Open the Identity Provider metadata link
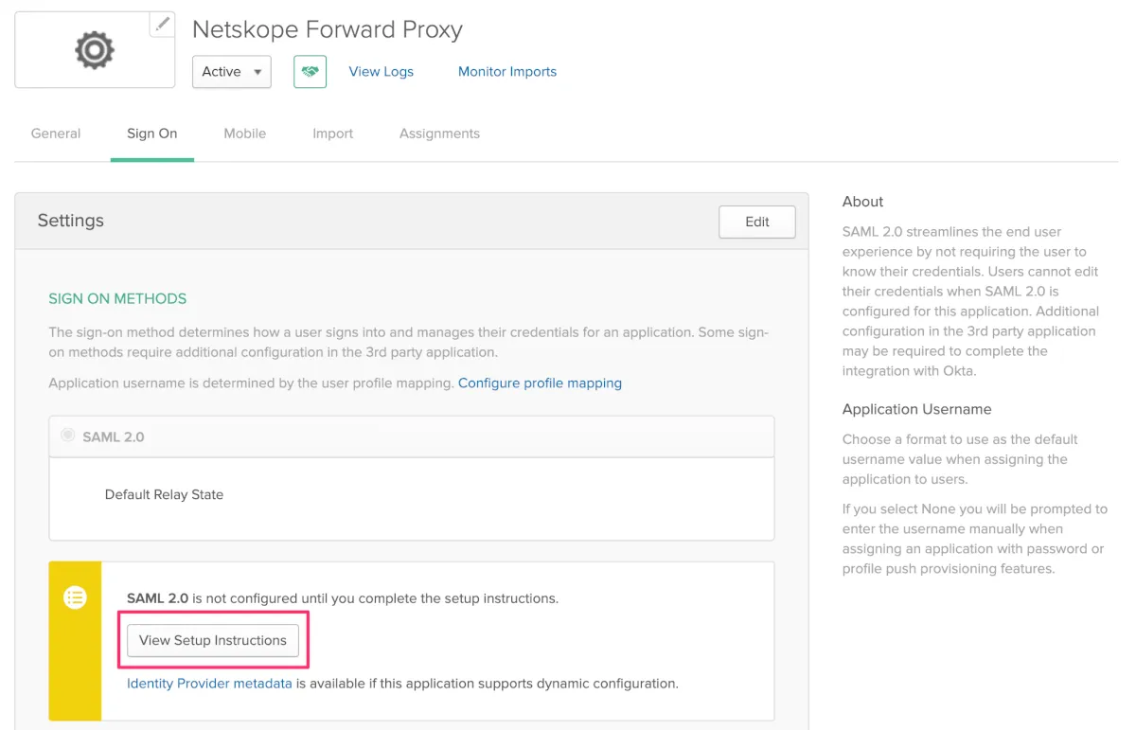Screen dimensions: 1136x730 pos(209,683)
